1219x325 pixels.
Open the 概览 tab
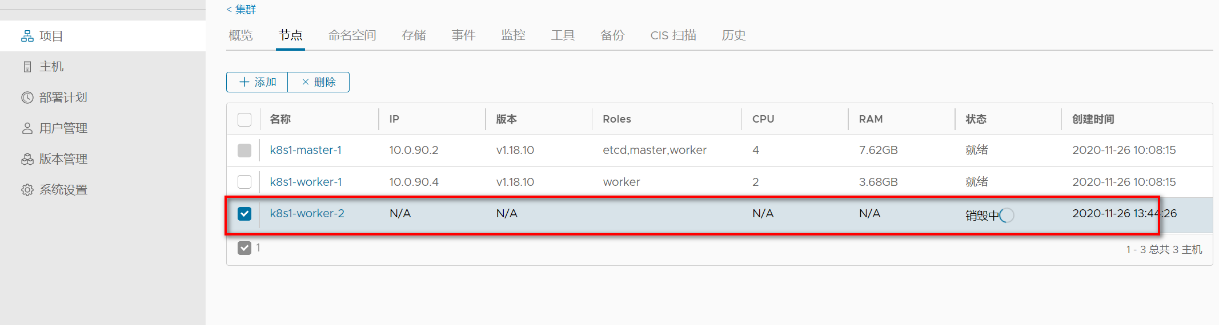point(240,35)
